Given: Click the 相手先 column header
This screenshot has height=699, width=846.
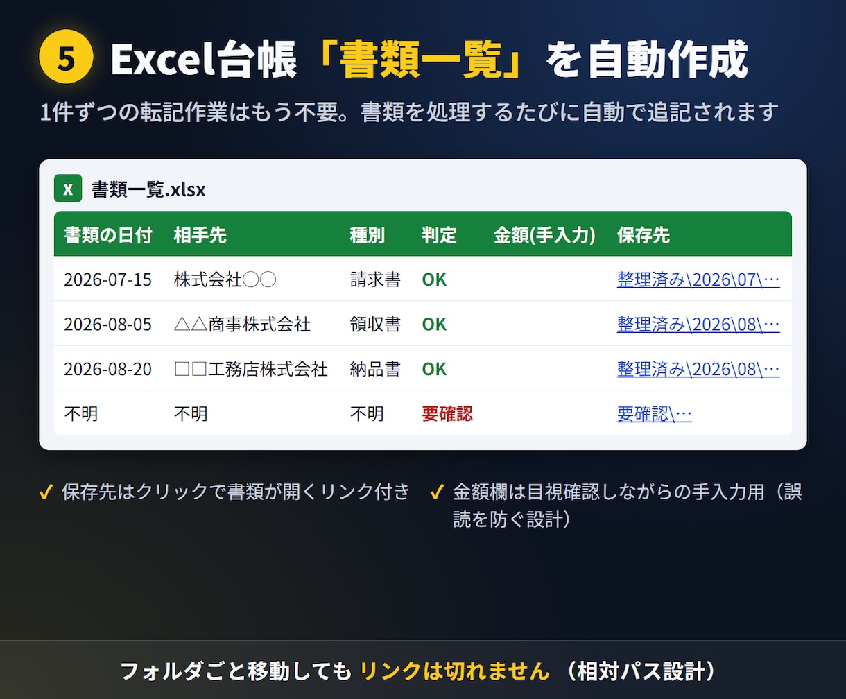Looking at the screenshot, I should tap(200, 235).
